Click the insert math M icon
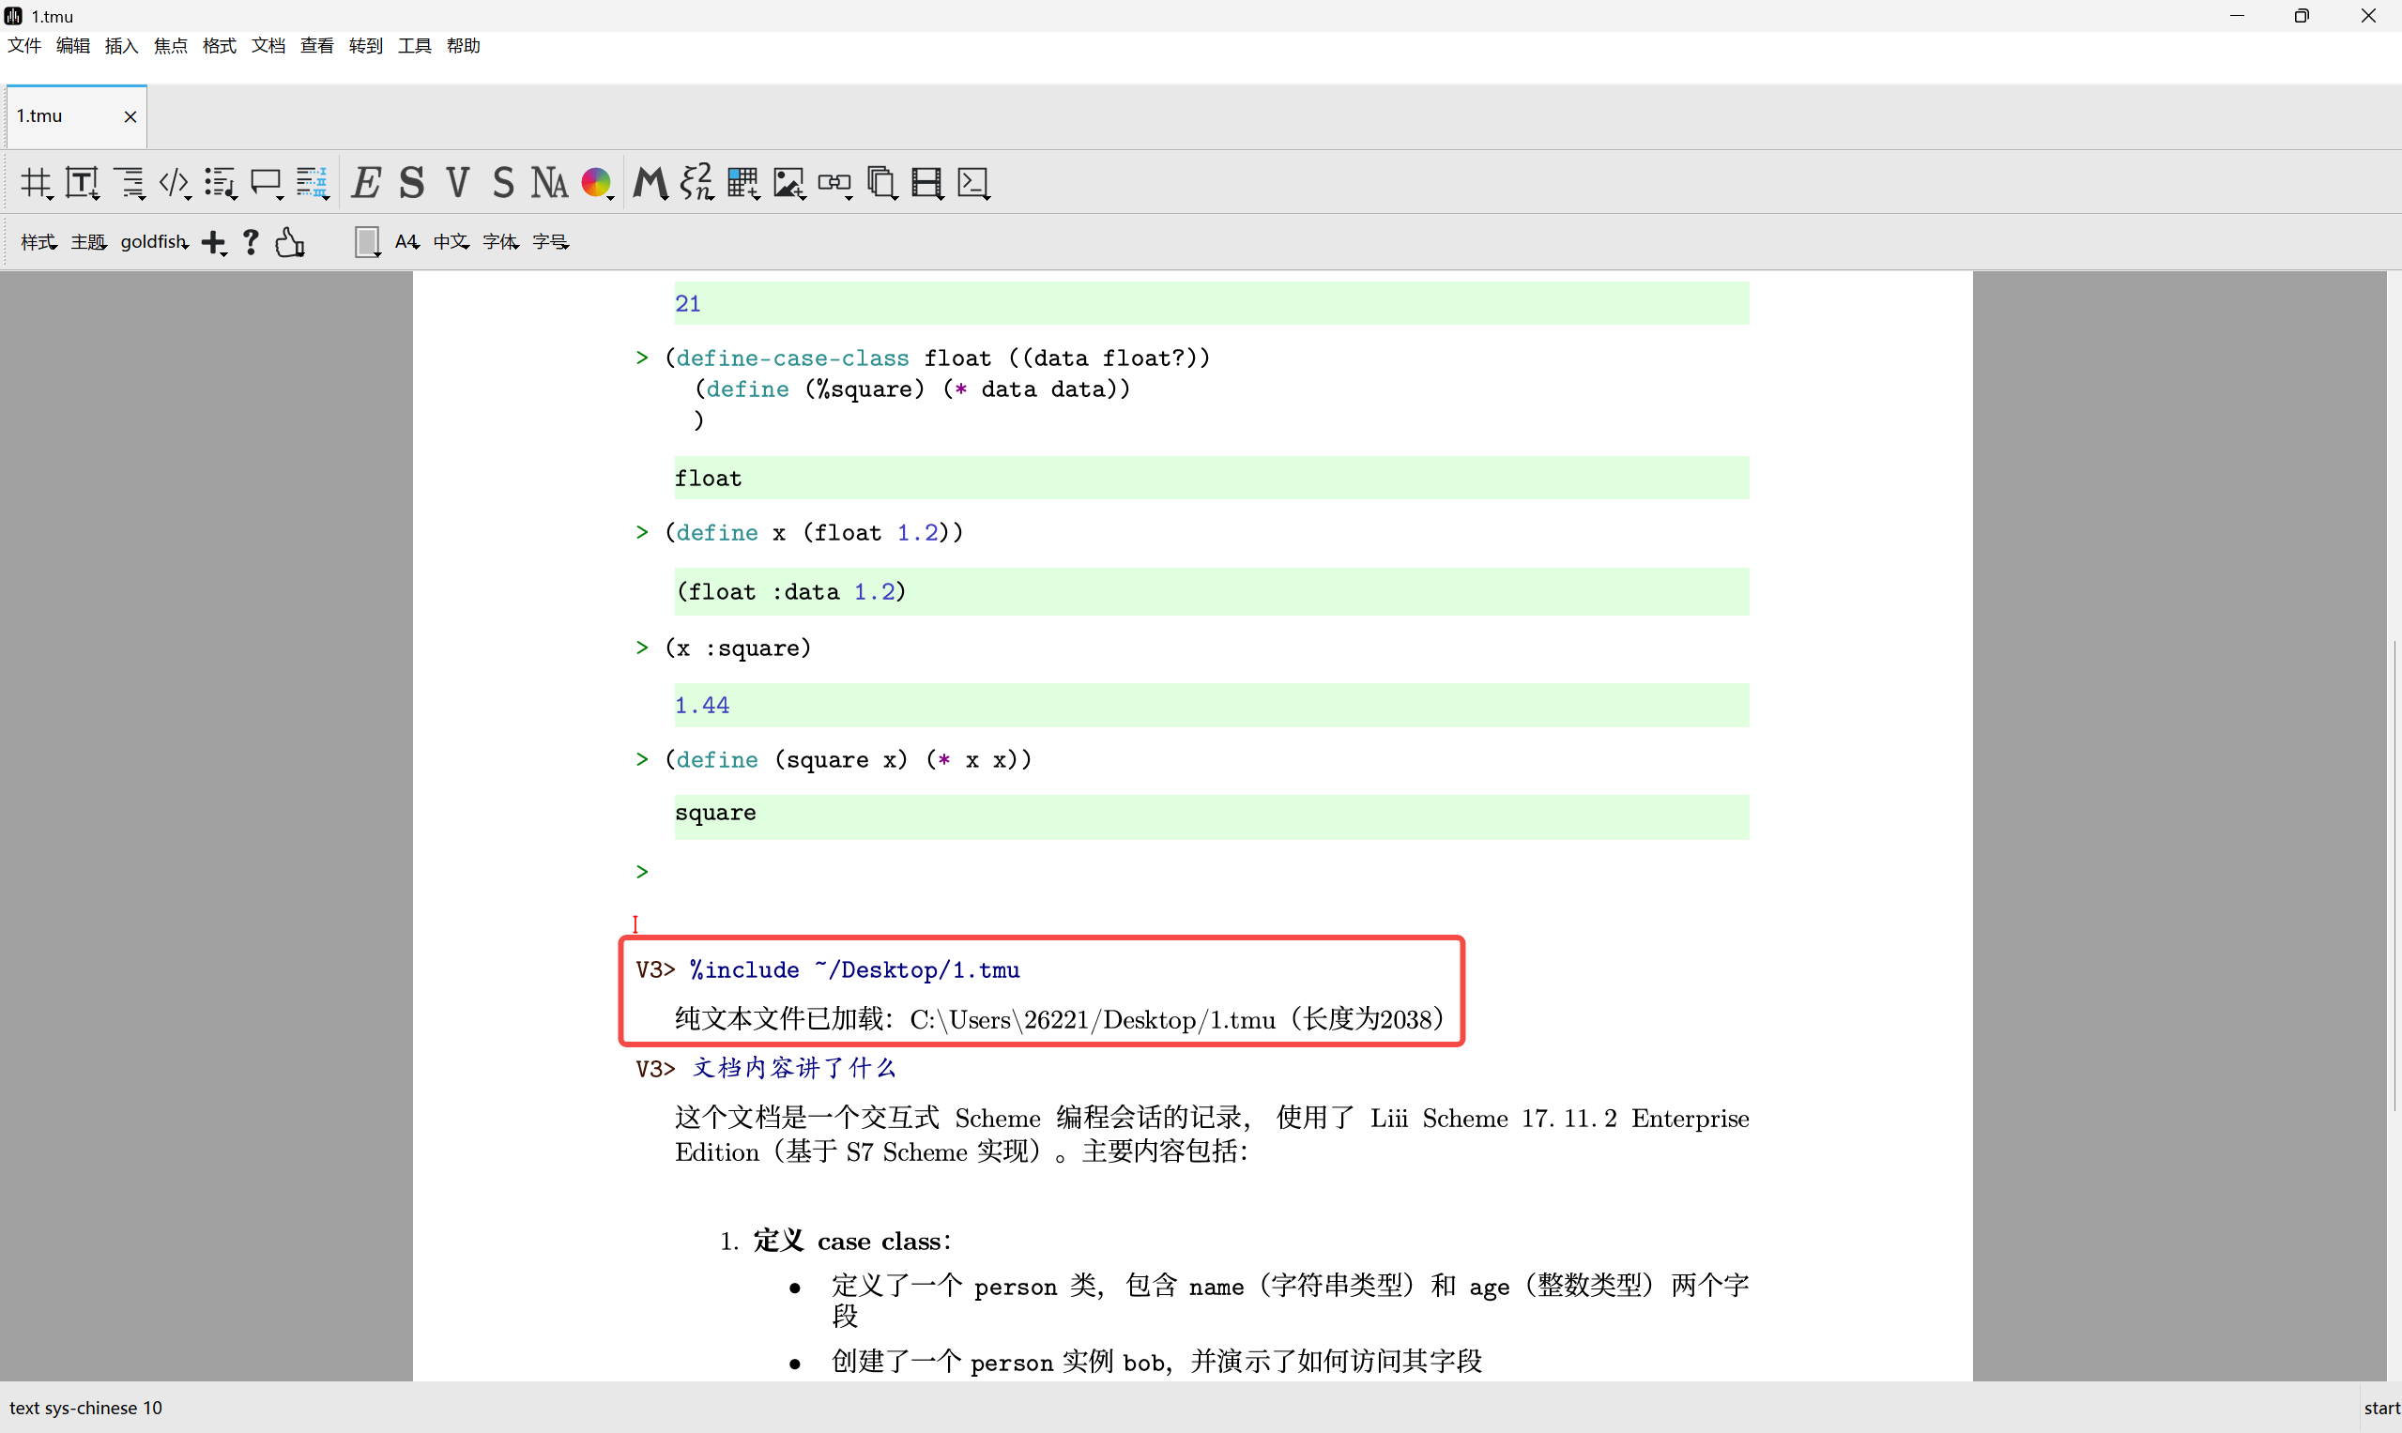This screenshot has height=1433, width=2402. click(x=650, y=182)
